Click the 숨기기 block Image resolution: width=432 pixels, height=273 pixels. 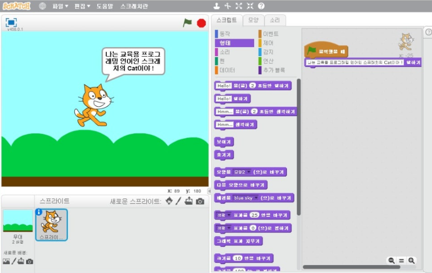[224, 154]
